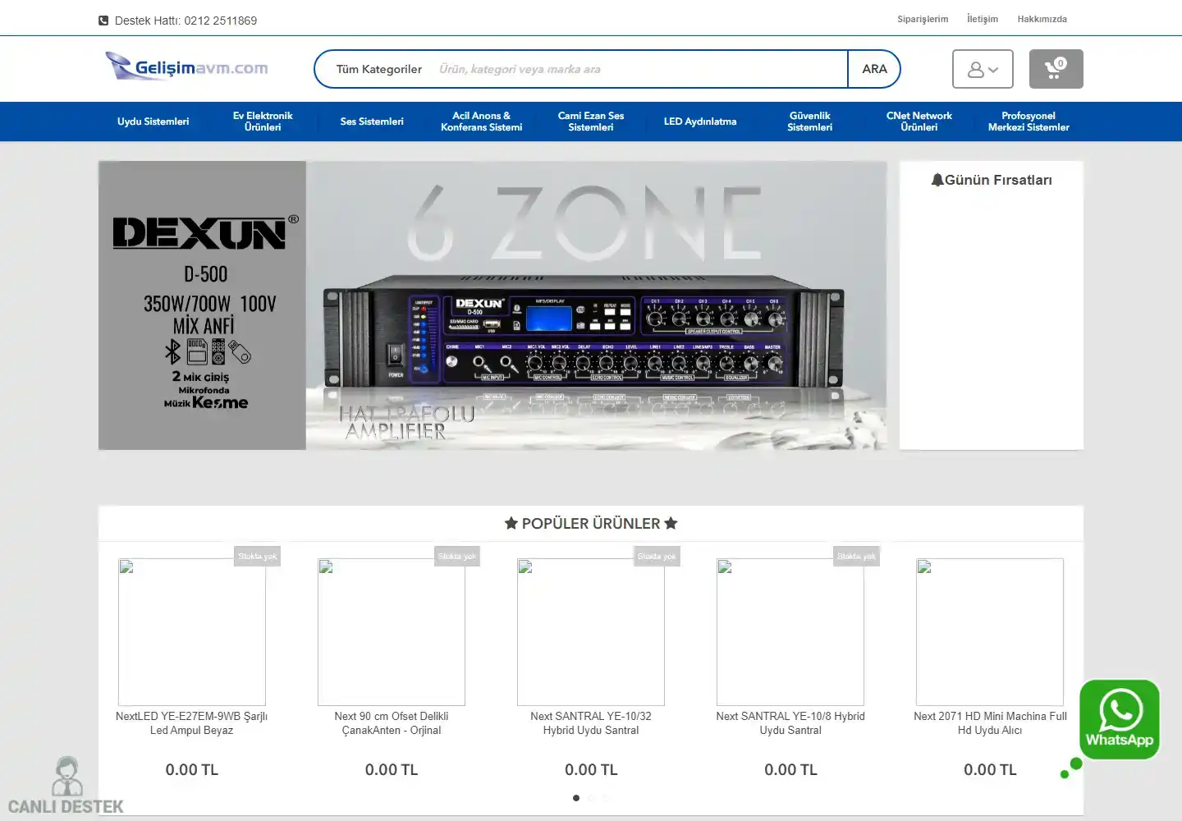Click Next SANTRAL YE-10/8 Hybrid Uydu Santral title
The width and height of the screenshot is (1182, 821).
pos(790,723)
